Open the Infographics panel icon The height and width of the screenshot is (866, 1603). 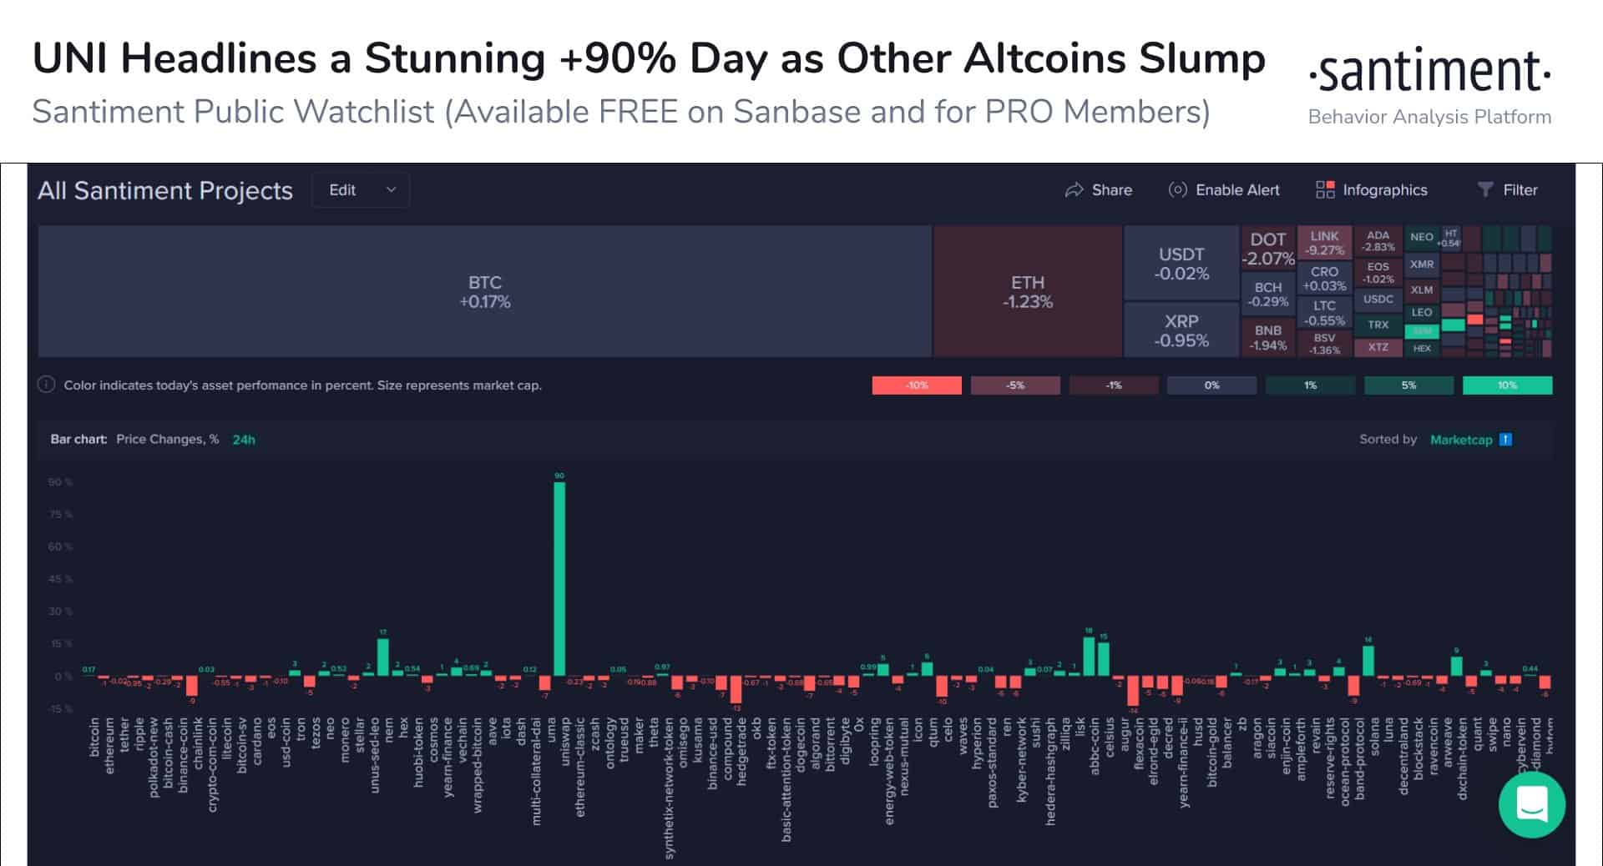tap(1326, 189)
